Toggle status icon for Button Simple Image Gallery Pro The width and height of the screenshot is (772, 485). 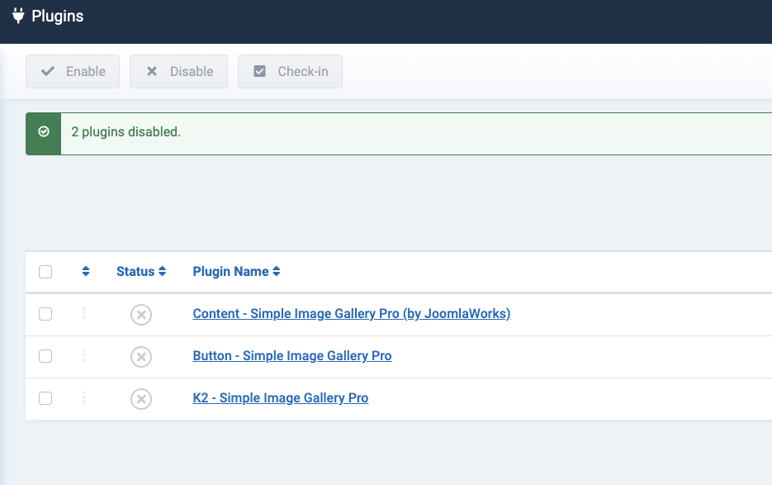tap(141, 357)
